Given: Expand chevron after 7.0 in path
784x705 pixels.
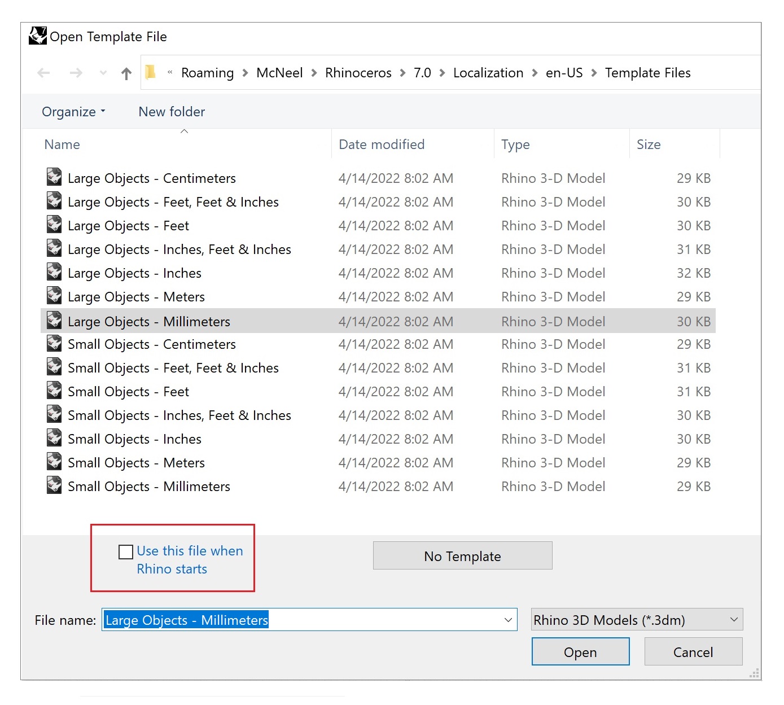Looking at the screenshot, I should (x=442, y=73).
